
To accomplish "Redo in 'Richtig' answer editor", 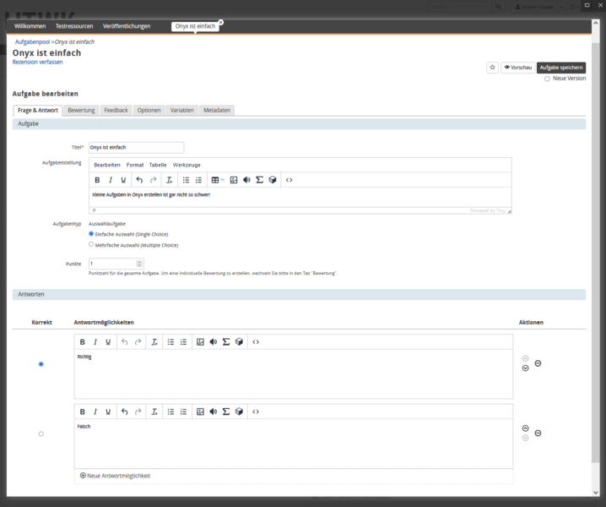I will [138, 342].
